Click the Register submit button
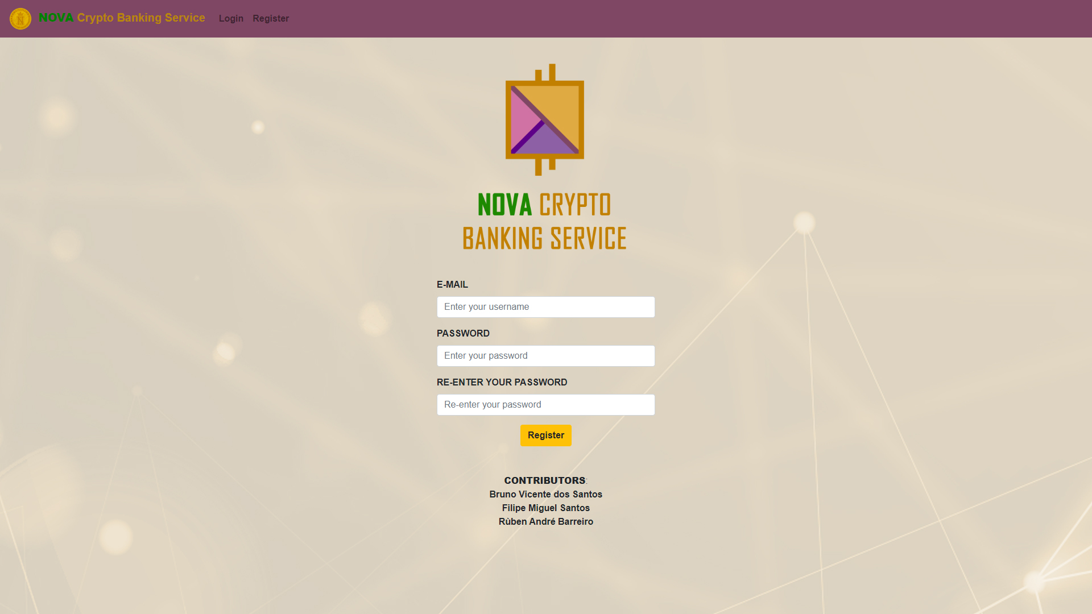Viewport: 1092px width, 614px height. (545, 435)
